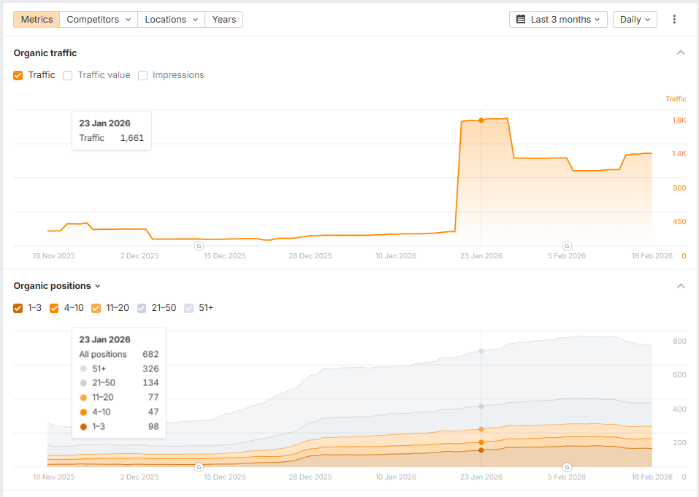Click Google update marker near 5 Feb in positions chart
Viewport: 699px width, 497px height.
point(566,467)
